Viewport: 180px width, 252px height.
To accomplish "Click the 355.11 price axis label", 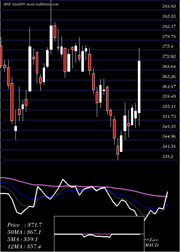I will pos(169,107).
